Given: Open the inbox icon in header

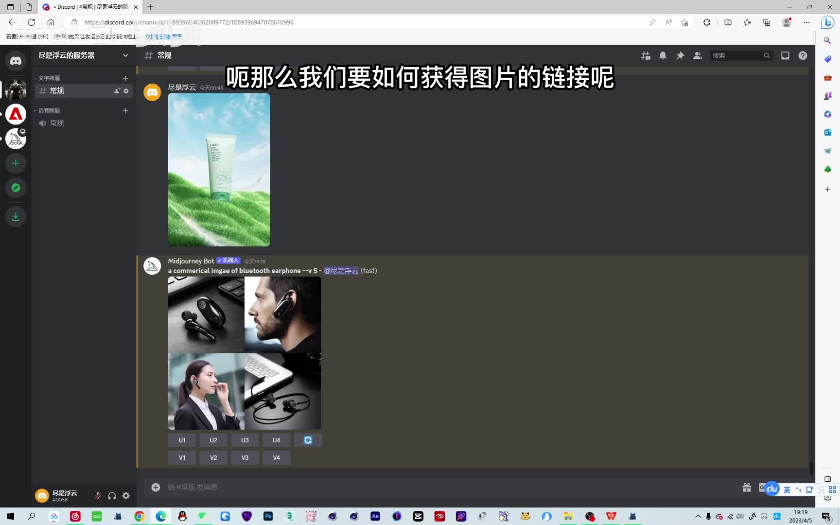Looking at the screenshot, I should [x=785, y=56].
